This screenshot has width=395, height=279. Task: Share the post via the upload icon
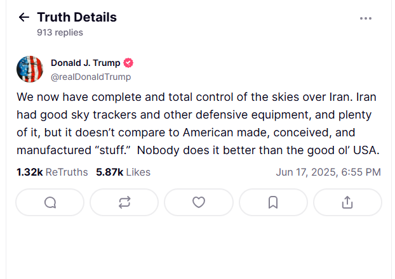[347, 202]
